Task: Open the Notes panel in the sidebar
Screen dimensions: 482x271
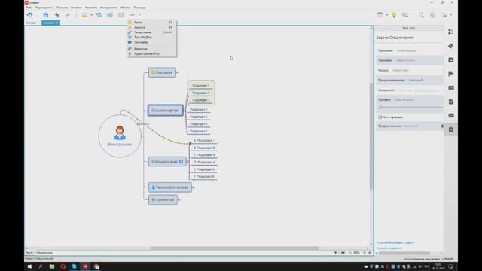Action: [451, 102]
